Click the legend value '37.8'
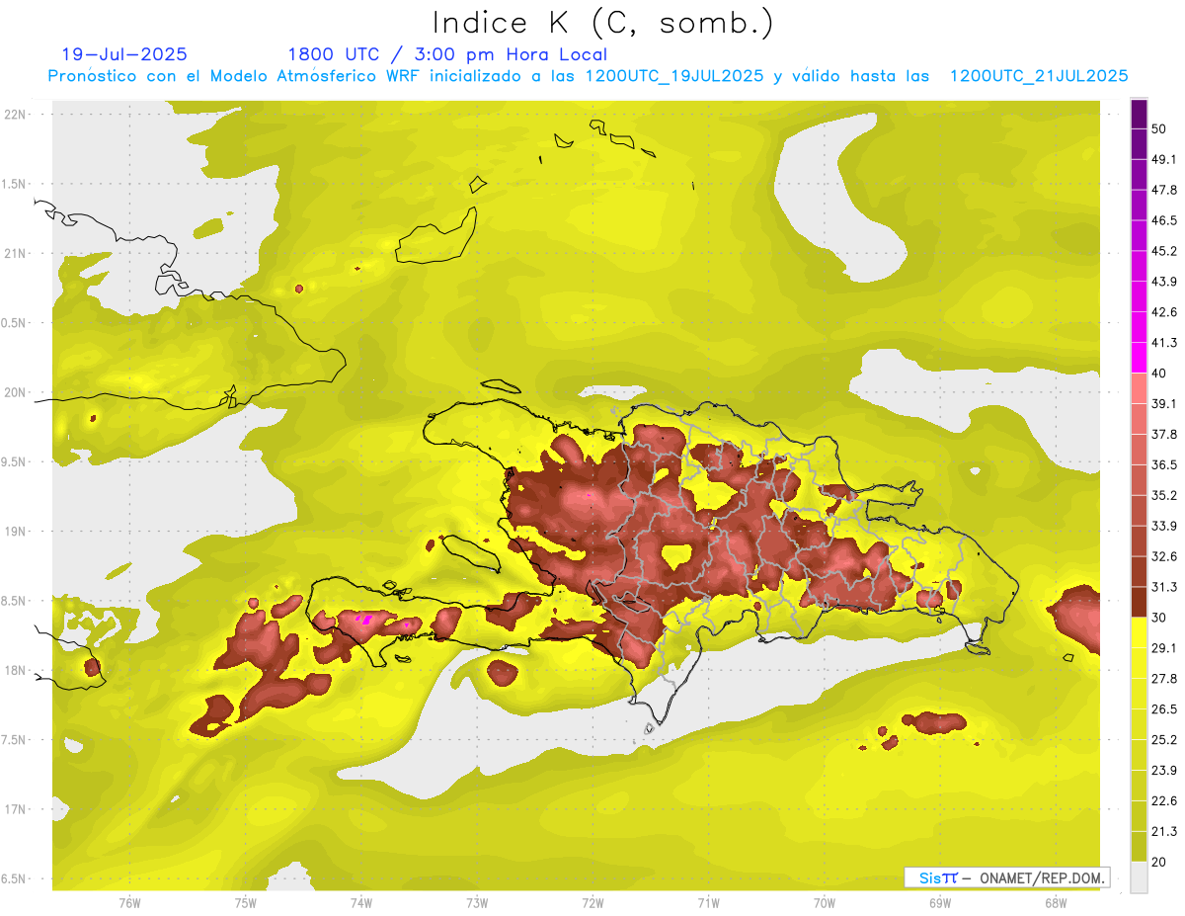 tap(1164, 434)
